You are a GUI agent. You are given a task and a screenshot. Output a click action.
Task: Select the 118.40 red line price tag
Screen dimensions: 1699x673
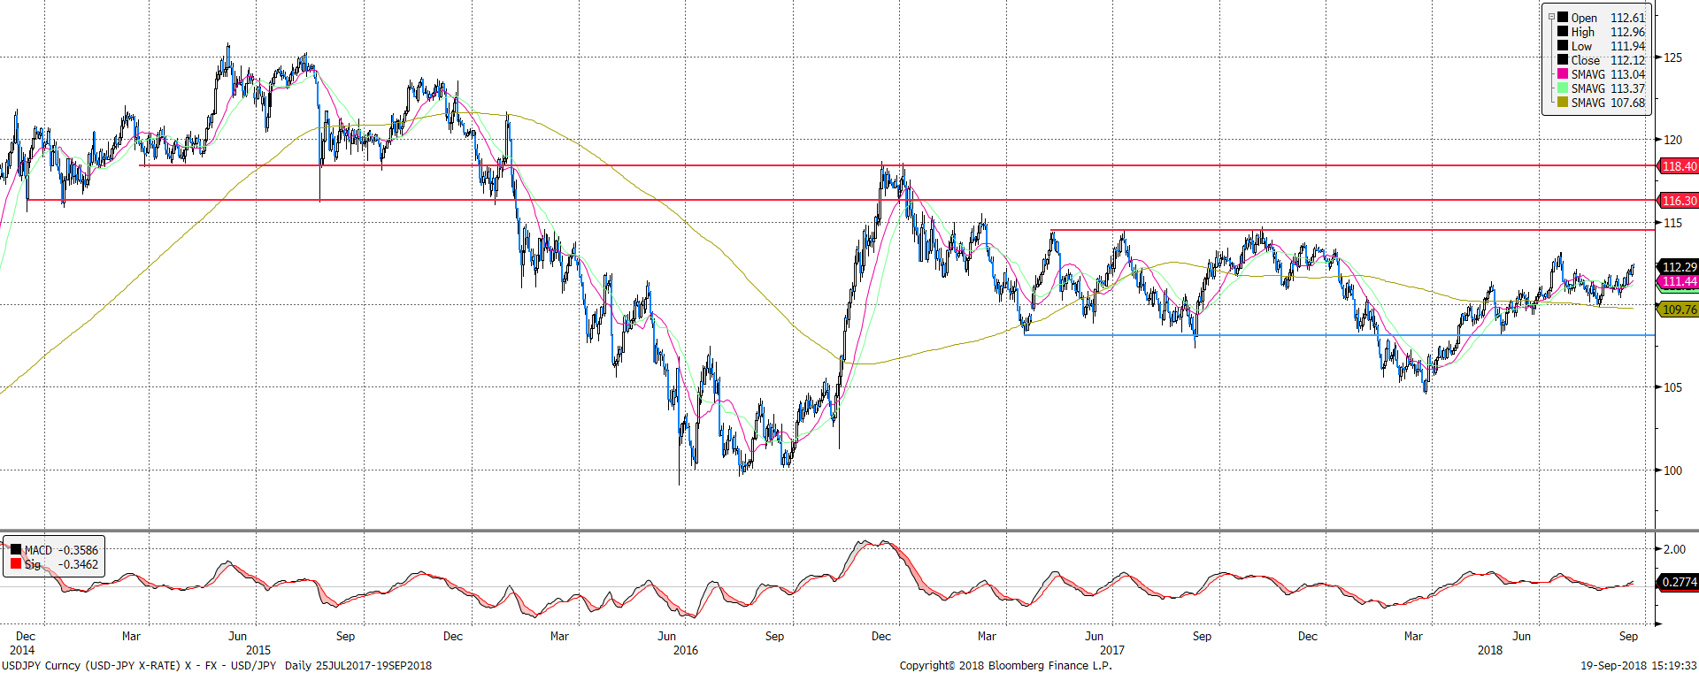coord(1678,166)
